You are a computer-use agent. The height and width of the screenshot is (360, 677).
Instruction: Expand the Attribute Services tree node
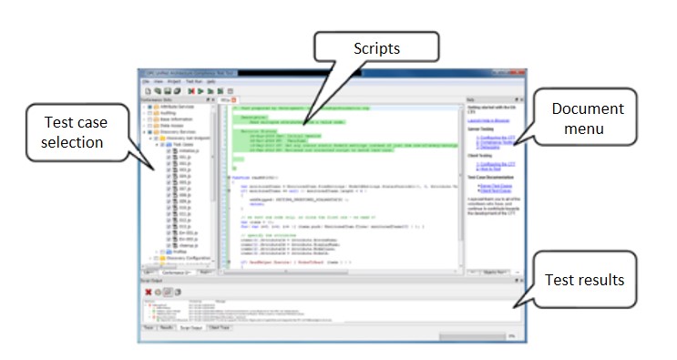[144, 107]
